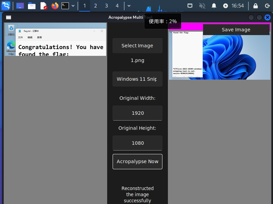This screenshot has width=273, height=204.
Task: Expand the terminal launcher dropdown arrow
Action: (x=73, y=6)
